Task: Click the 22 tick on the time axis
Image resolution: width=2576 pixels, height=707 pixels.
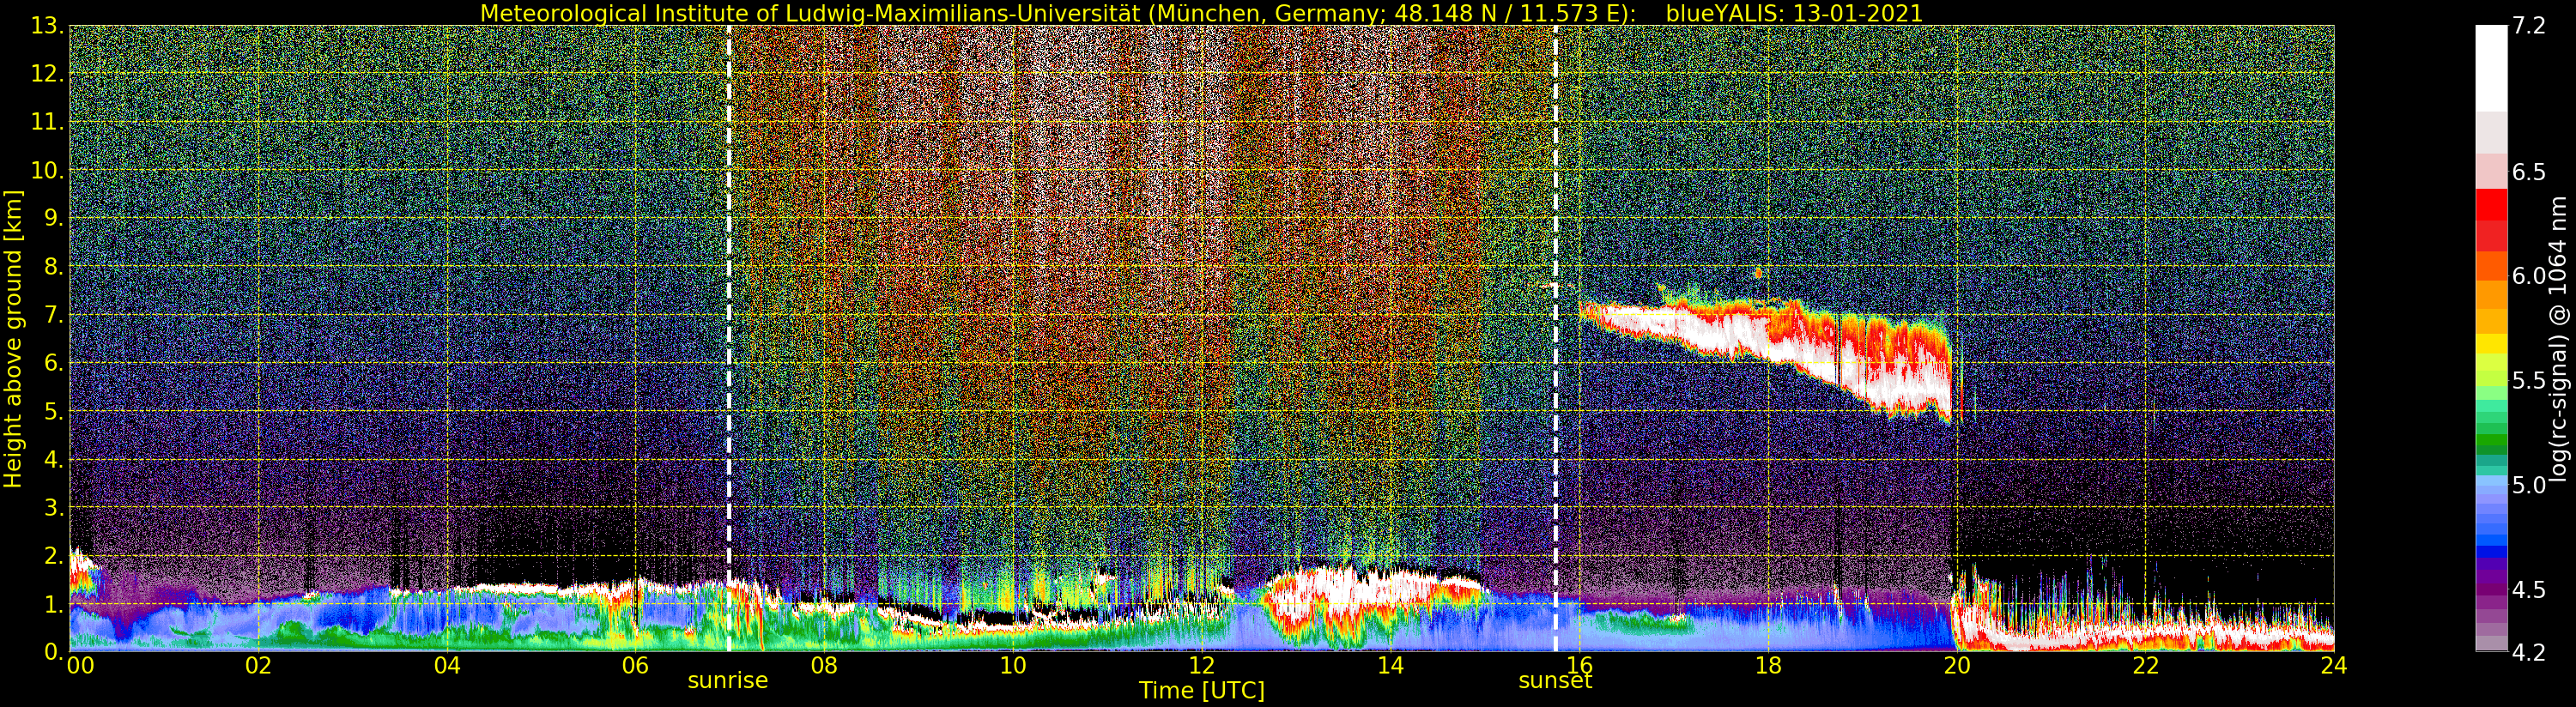Action: coord(2146,666)
